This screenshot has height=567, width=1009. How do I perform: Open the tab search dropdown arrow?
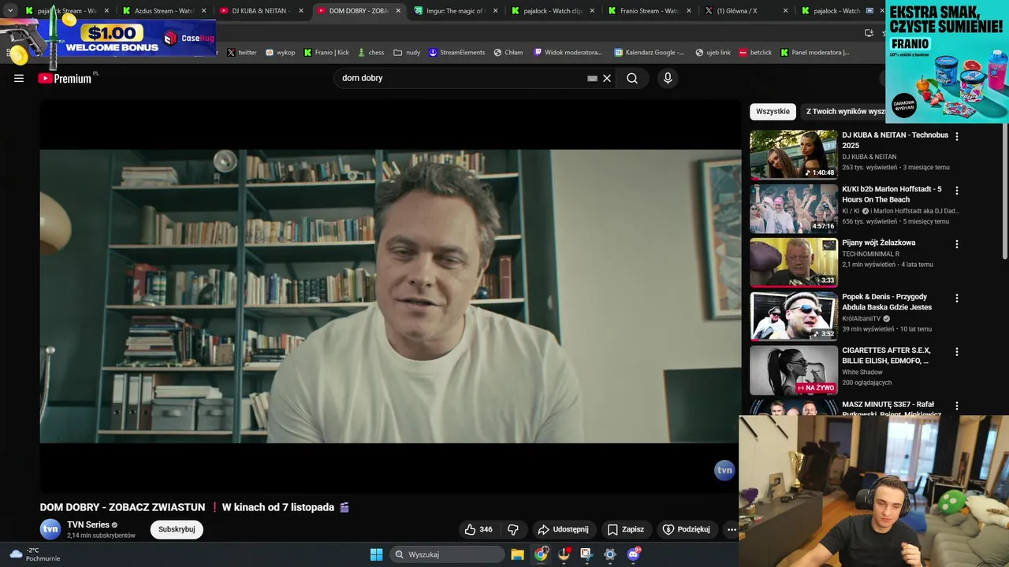[10, 11]
